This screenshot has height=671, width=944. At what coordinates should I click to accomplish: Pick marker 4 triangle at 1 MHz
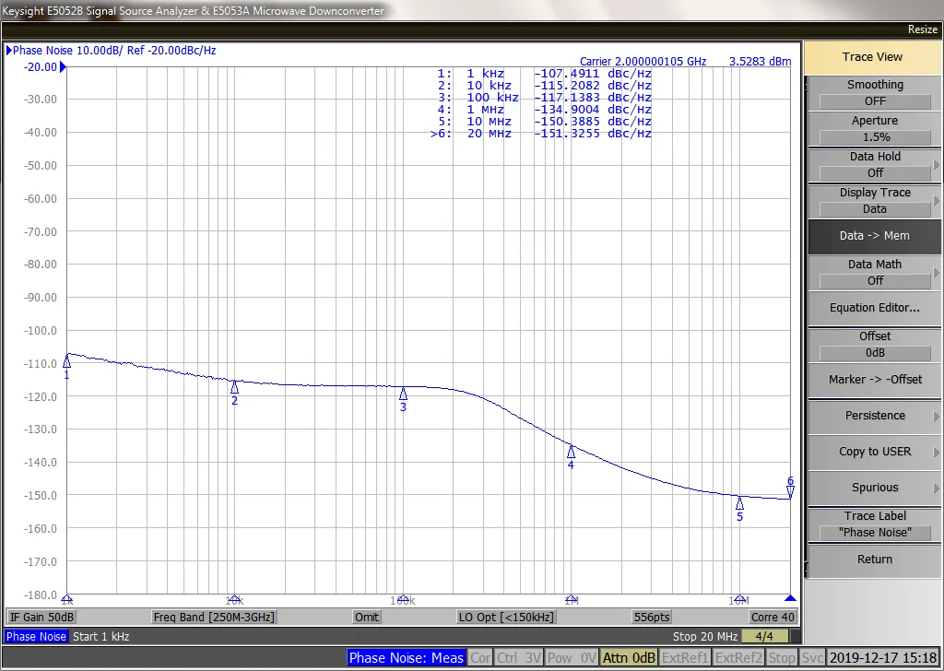(x=571, y=452)
